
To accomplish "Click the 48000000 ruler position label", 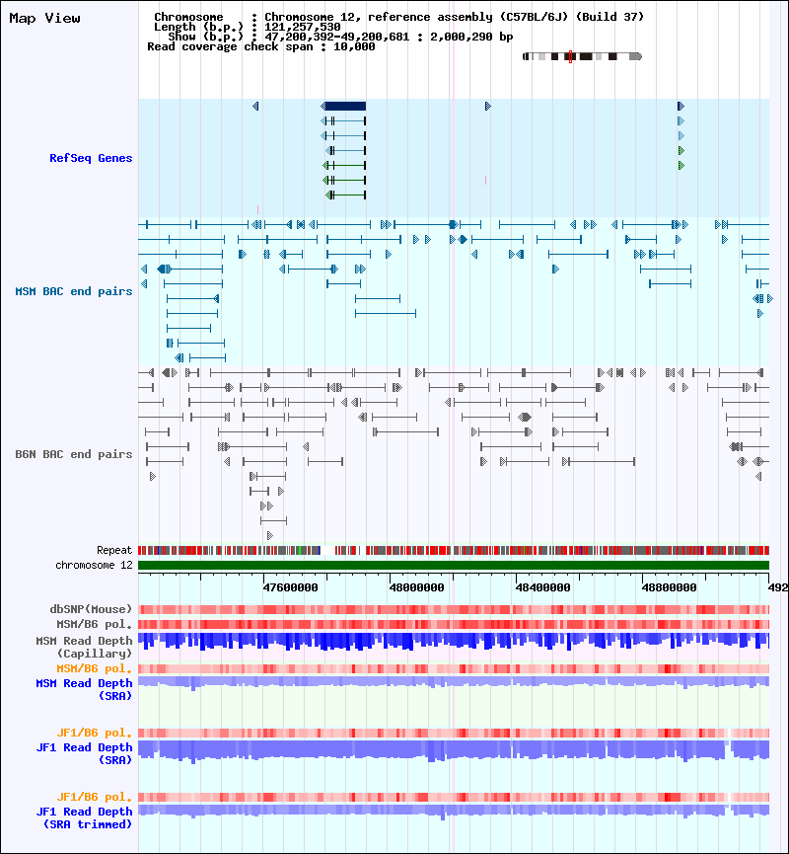I will pos(417,587).
